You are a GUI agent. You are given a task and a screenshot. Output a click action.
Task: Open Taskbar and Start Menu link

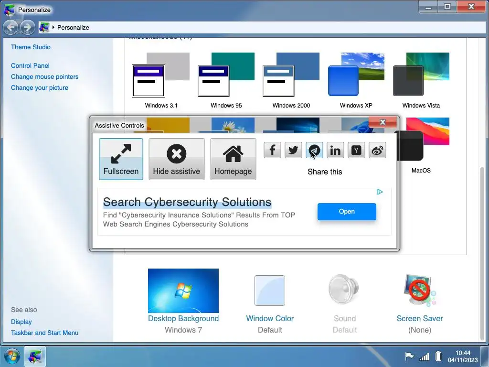click(x=44, y=333)
